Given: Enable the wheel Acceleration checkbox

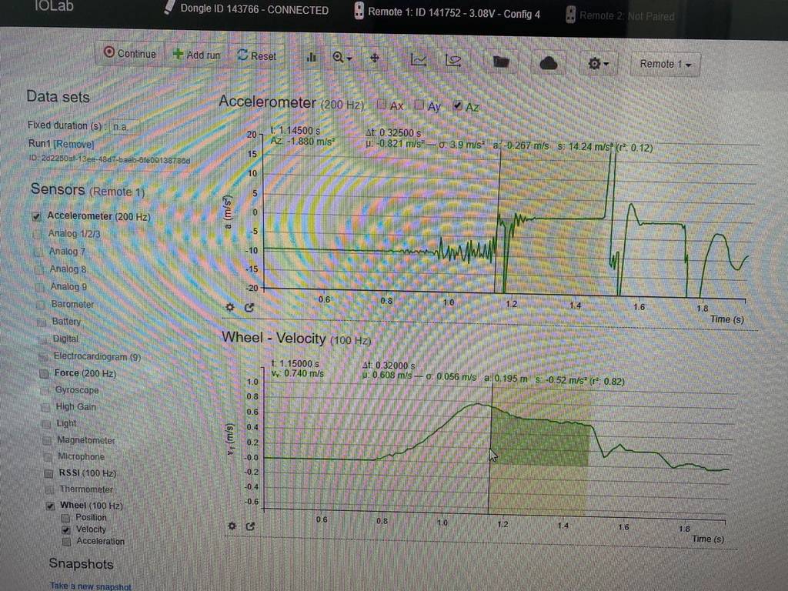Looking at the screenshot, I should pos(66,542).
